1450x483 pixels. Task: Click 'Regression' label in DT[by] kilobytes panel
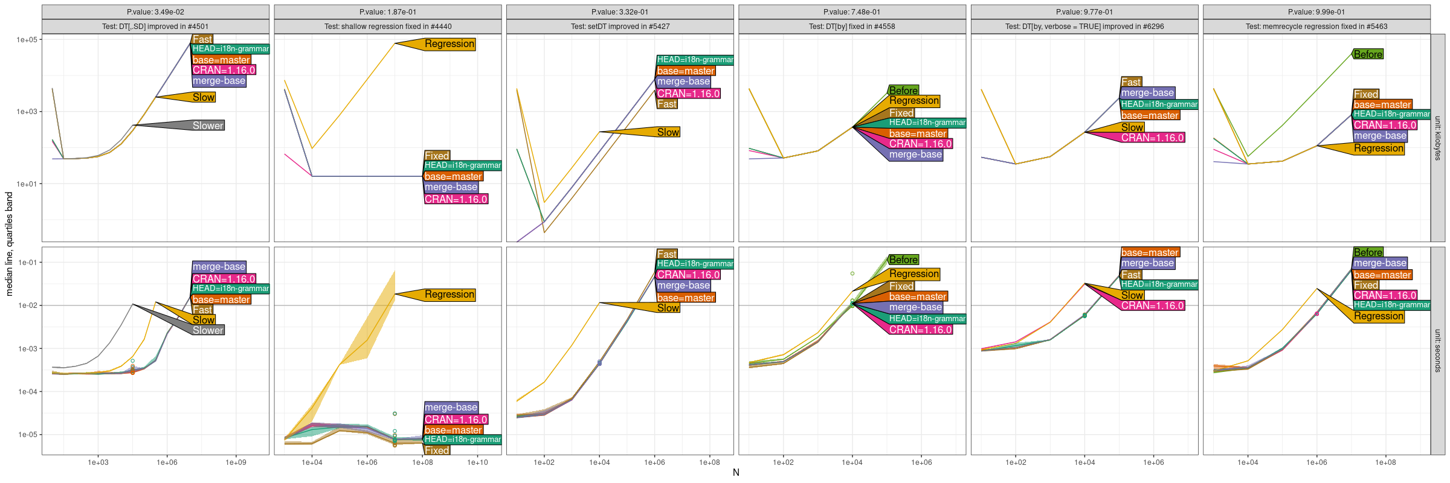tap(914, 101)
